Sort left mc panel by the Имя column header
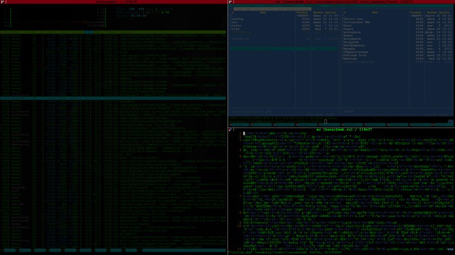This screenshot has height=255, width=455. pyautogui.click(x=263, y=12)
